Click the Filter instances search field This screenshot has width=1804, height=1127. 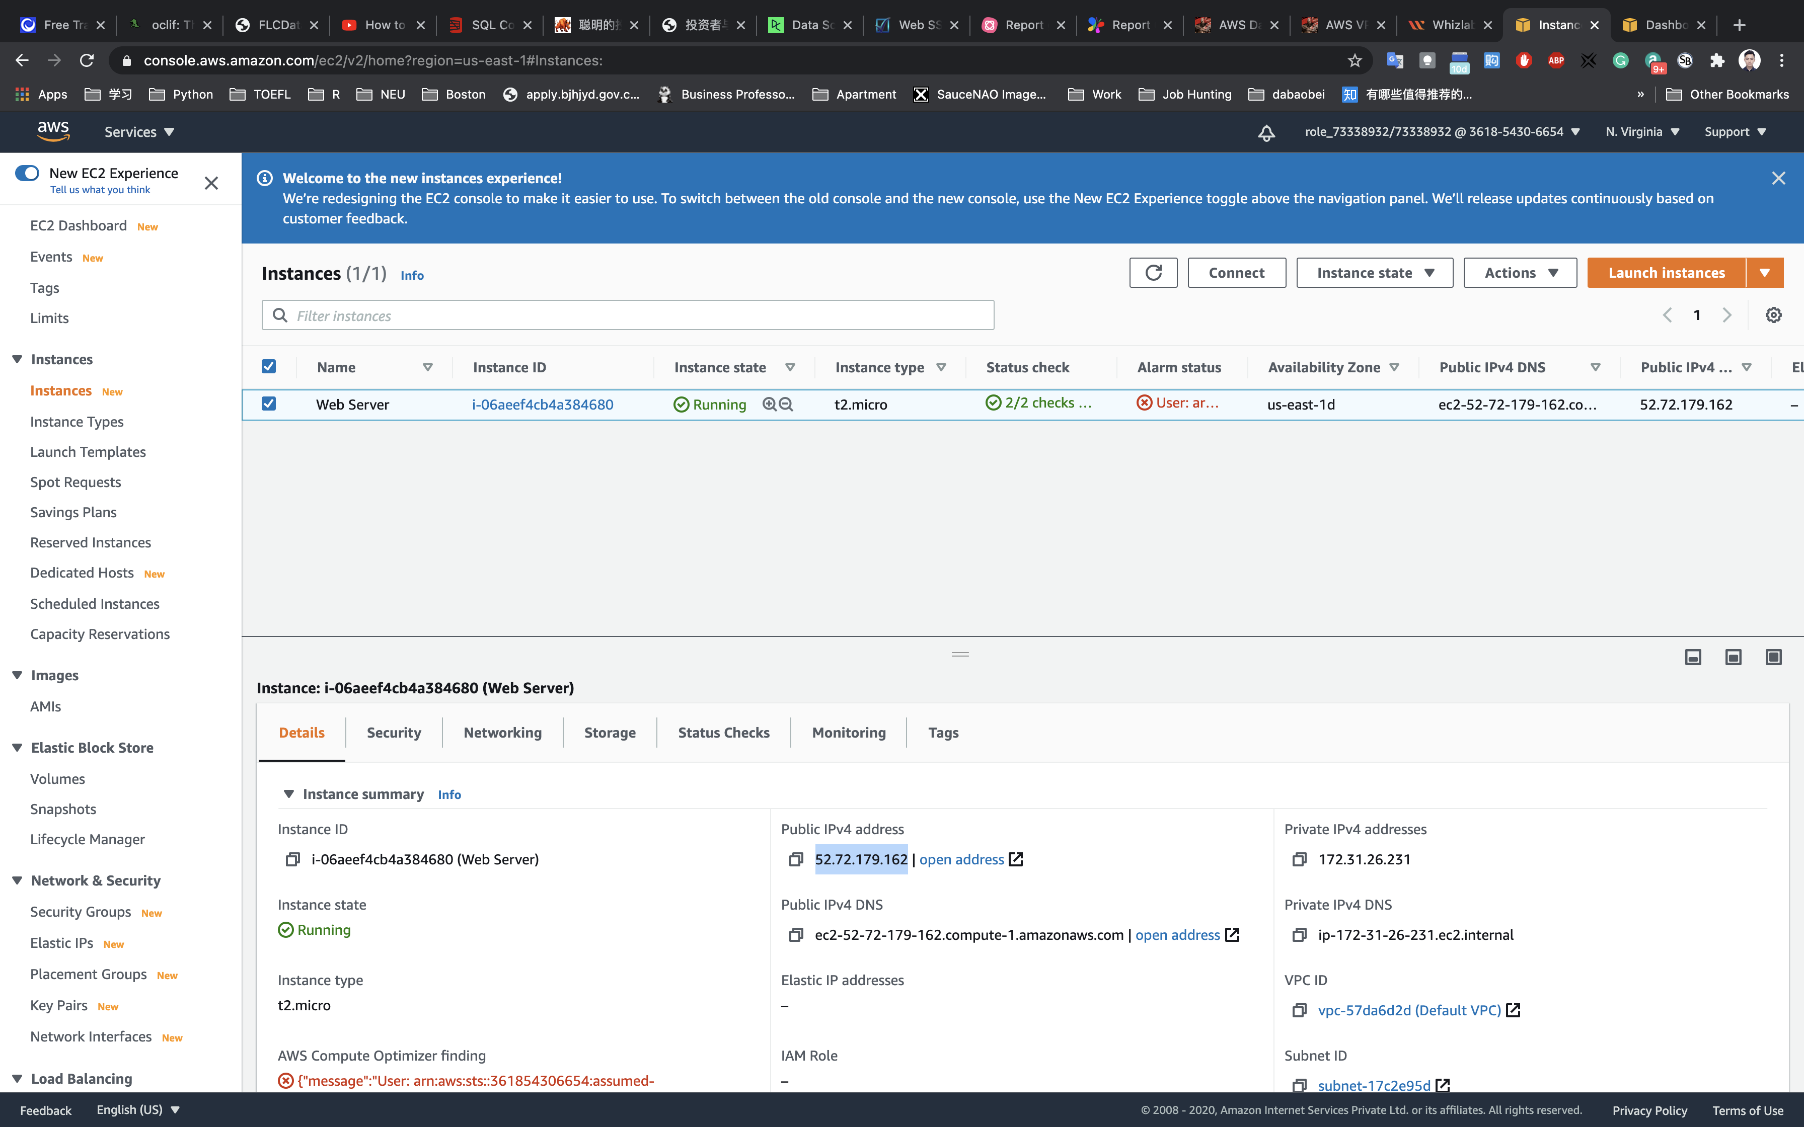(x=628, y=315)
